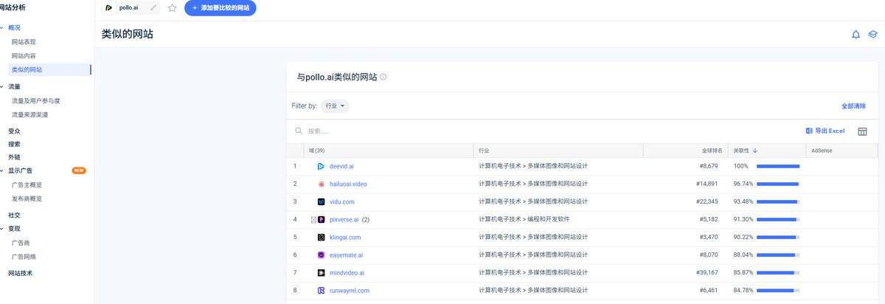Click info icon next to 与pollo.ai类似的网站
The height and width of the screenshot is (304, 885).
383,77
